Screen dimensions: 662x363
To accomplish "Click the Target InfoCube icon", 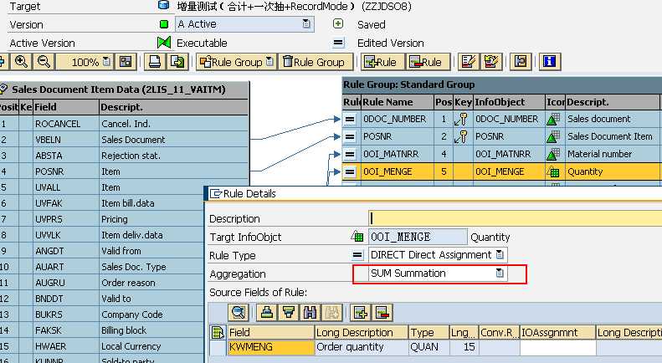I will (x=163, y=6).
